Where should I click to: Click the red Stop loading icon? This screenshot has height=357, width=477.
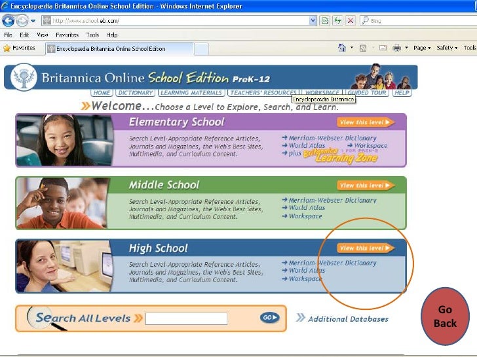tap(351, 21)
